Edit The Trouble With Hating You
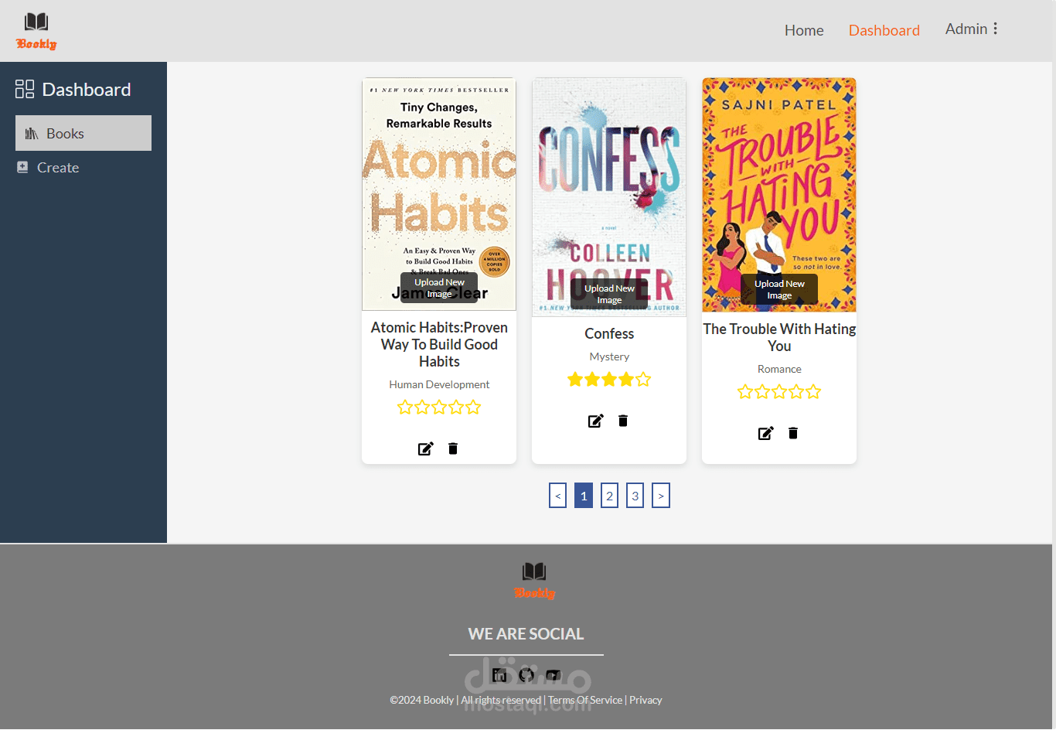Image resolution: width=1056 pixels, height=730 pixels. 765,433
